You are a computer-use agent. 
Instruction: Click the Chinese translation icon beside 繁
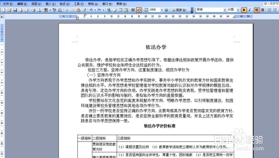tap(54, 10)
